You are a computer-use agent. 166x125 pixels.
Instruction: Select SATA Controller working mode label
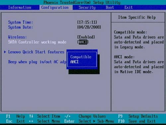[x=37, y=42]
